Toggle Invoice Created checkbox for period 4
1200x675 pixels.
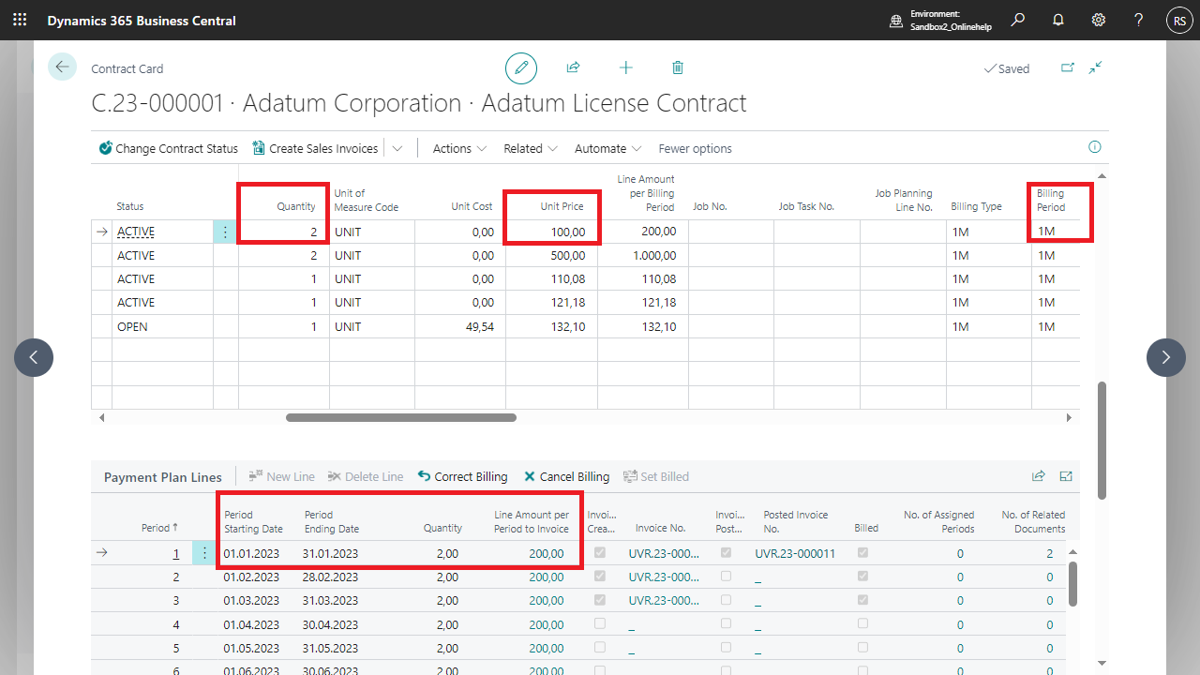tap(600, 623)
